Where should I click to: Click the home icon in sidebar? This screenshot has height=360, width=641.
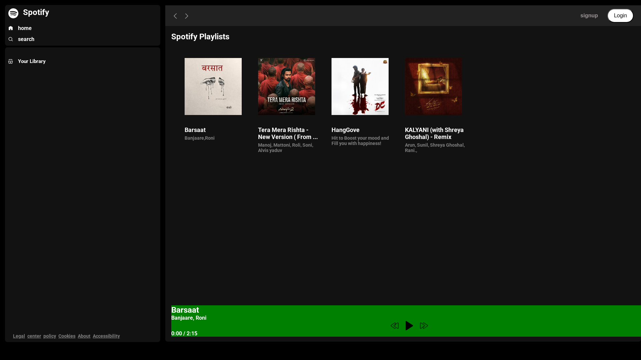tap(11, 28)
